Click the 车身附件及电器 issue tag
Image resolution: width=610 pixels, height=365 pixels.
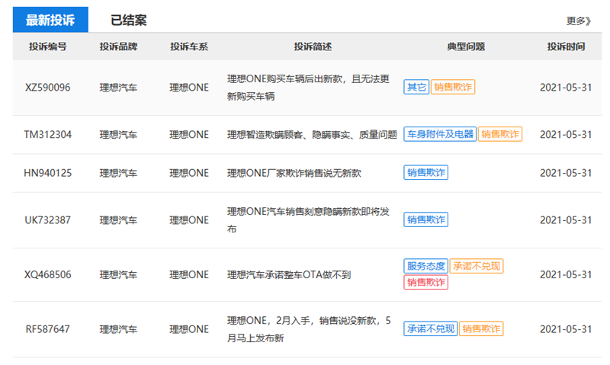(x=439, y=135)
